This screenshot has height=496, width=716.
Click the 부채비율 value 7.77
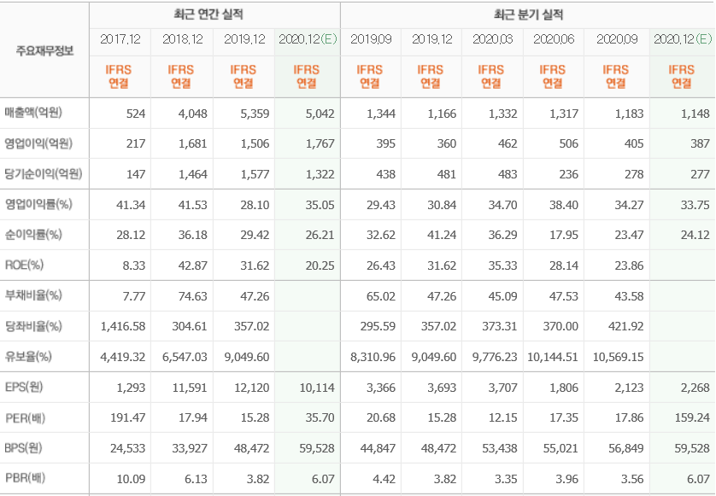(134, 296)
